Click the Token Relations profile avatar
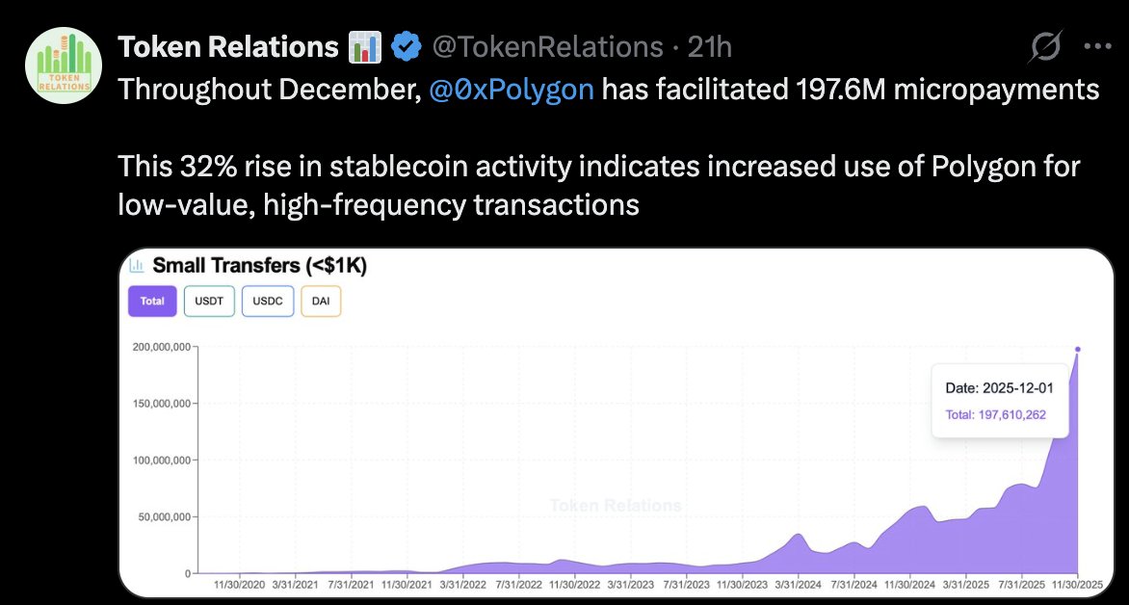 coord(64,65)
